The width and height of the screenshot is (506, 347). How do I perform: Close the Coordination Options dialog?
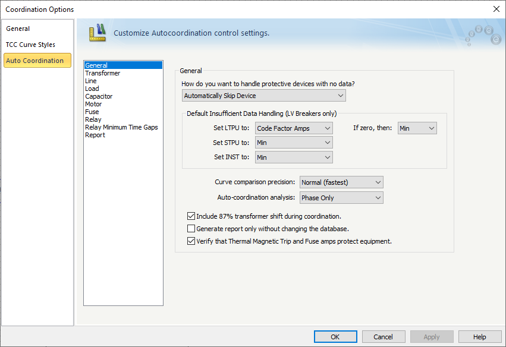[496, 9]
